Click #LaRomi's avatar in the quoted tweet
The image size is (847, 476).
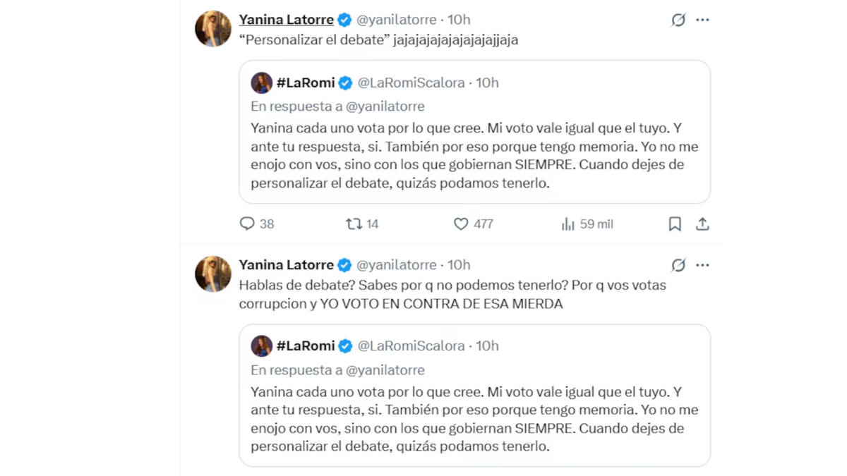tap(261, 83)
